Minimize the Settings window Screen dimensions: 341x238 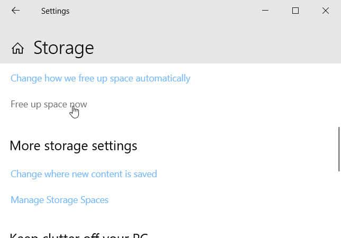(265, 11)
